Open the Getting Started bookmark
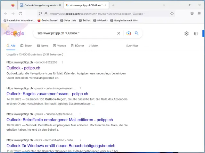The width and height of the screenshot is (205, 153). pos(48,20)
